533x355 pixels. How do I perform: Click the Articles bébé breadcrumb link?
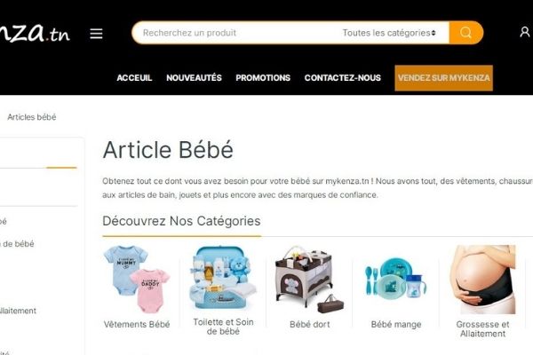[x=32, y=117]
